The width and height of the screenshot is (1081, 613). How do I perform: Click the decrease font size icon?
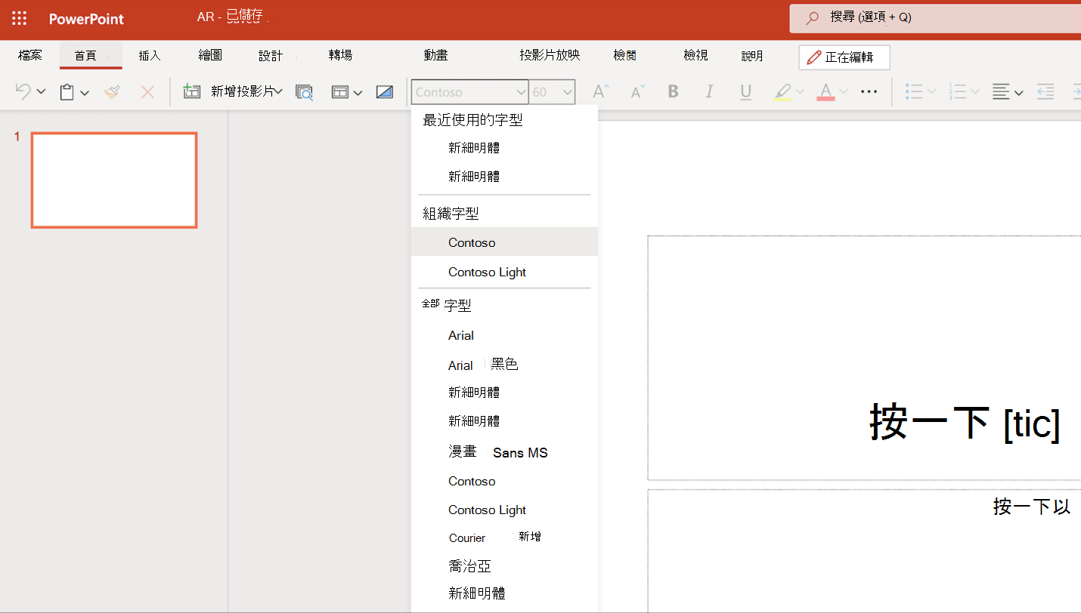coord(637,92)
